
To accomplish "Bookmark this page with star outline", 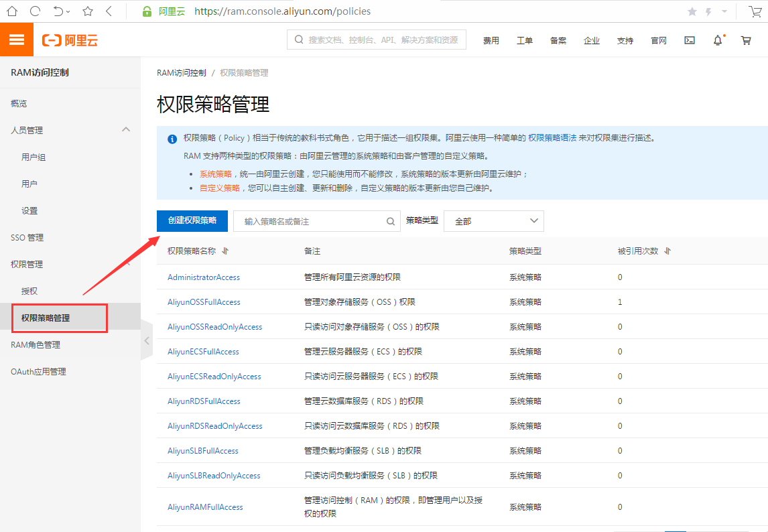I will tap(88, 11).
